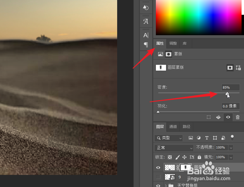Click the 填充 100% field

pos(222,157)
